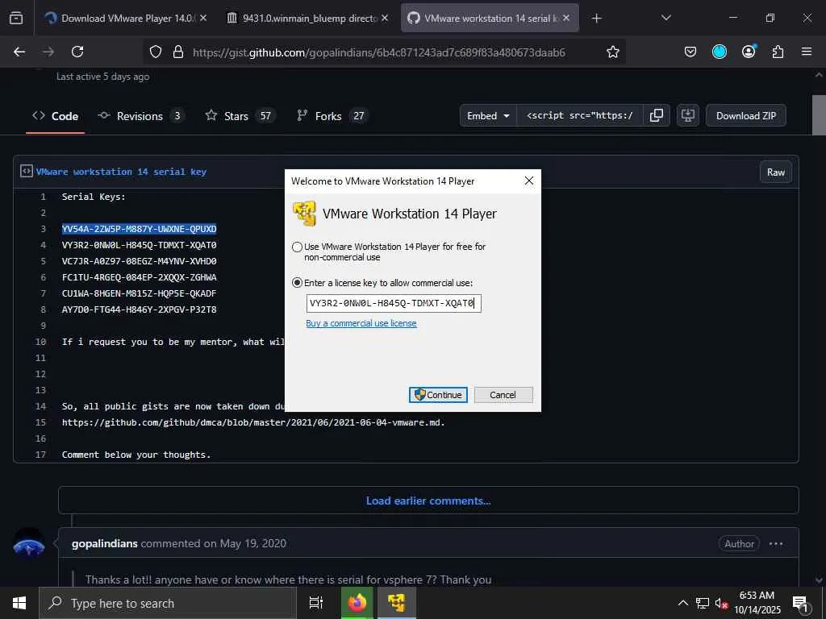
Task: Click the Firefox forward arrow
Action: [x=48, y=52]
